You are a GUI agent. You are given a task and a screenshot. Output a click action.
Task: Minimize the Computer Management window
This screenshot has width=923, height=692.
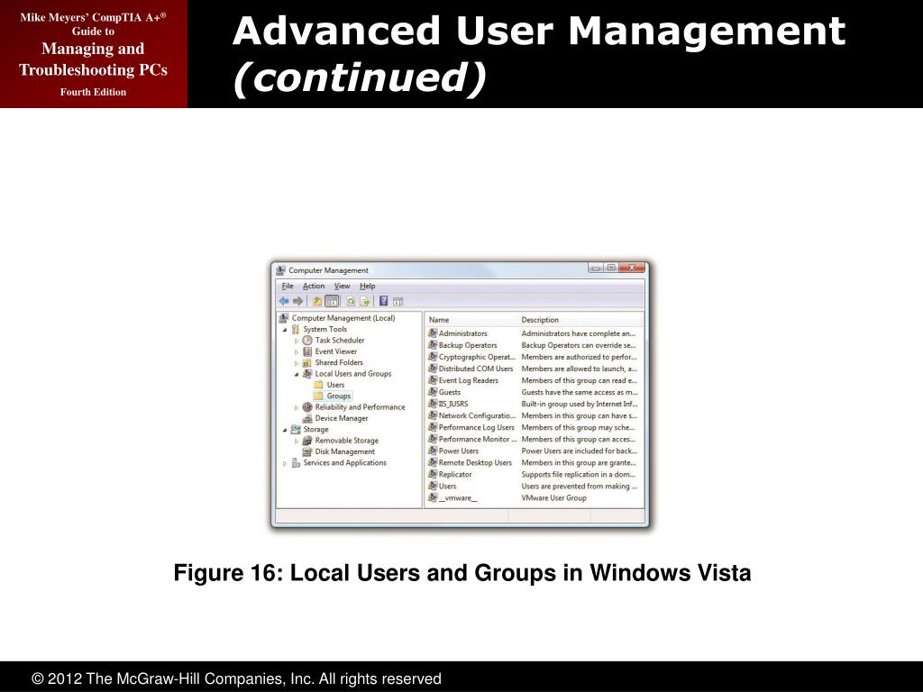[x=596, y=268]
